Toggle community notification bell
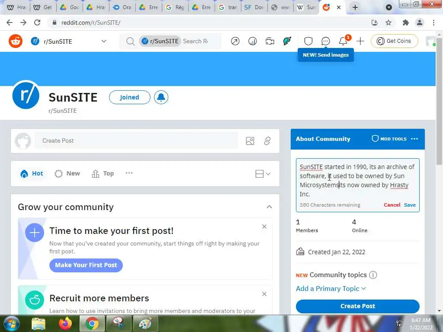Screen dimensions: 443x332 pos(161,97)
